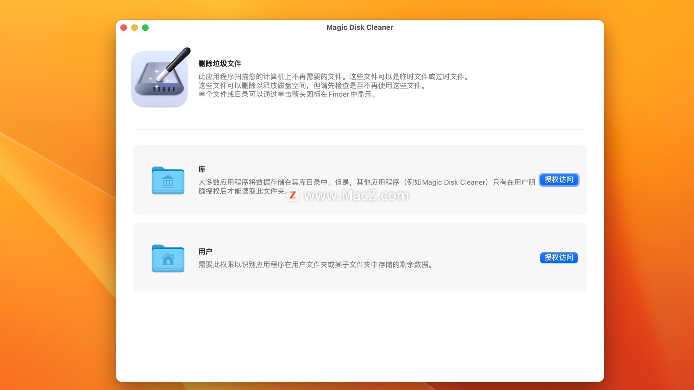The height and width of the screenshot is (390, 694).
Task: Click the line starting 单个文件或目录可以通过
Action: [288, 94]
